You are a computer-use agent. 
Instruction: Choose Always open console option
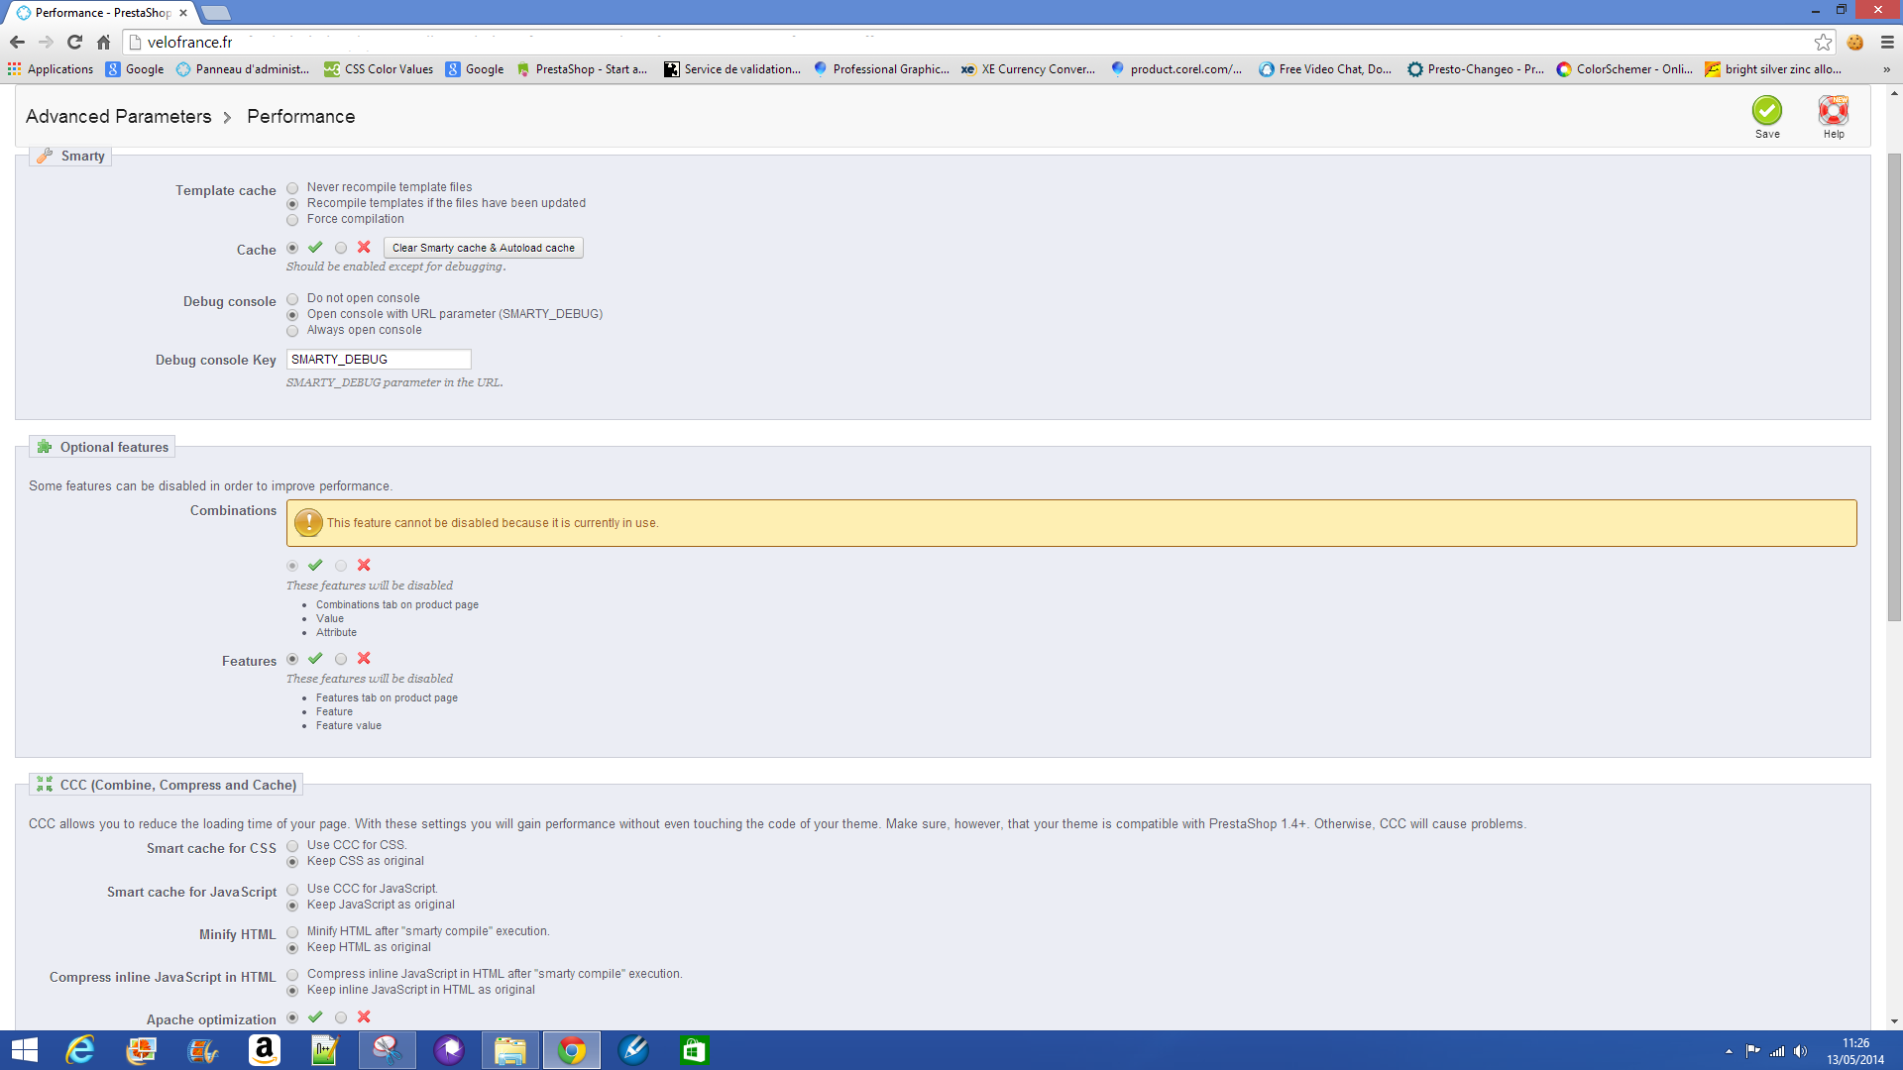pyautogui.click(x=292, y=331)
